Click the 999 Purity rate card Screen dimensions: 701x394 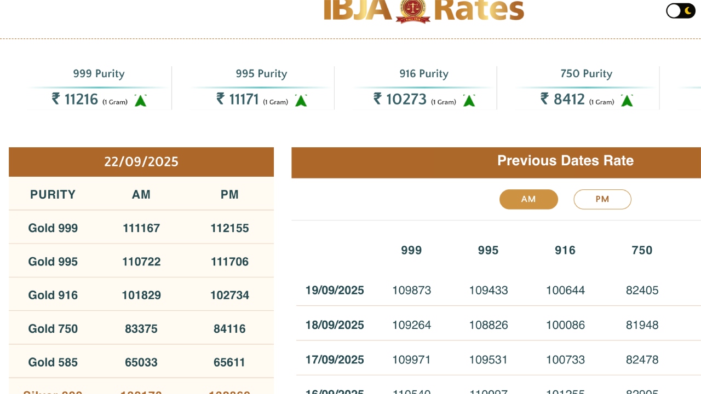(x=99, y=88)
